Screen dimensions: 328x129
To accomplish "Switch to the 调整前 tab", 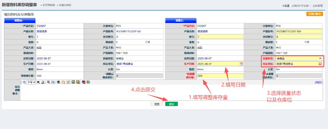I will pyautogui.click(x=20, y=20).
